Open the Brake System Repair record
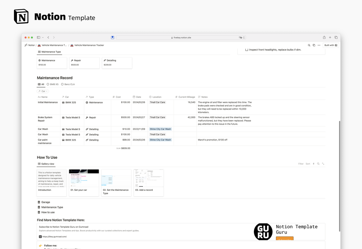This screenshot has height=249, width=362. [45, 119]
